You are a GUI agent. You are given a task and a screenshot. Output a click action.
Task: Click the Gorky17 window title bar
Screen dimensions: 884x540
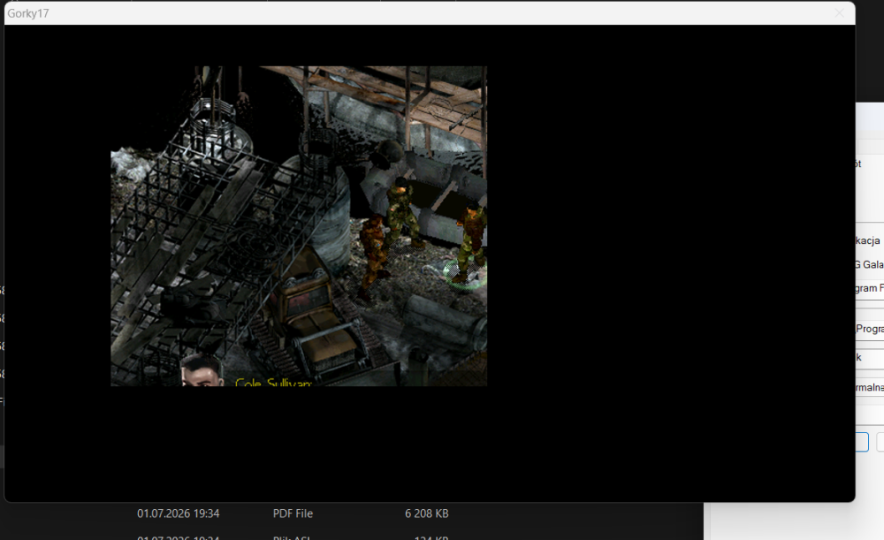pos(417,13)
